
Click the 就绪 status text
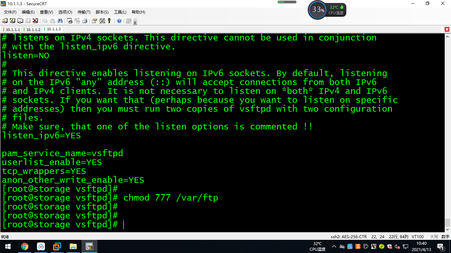pyautogui.click(x=5, y=237)
